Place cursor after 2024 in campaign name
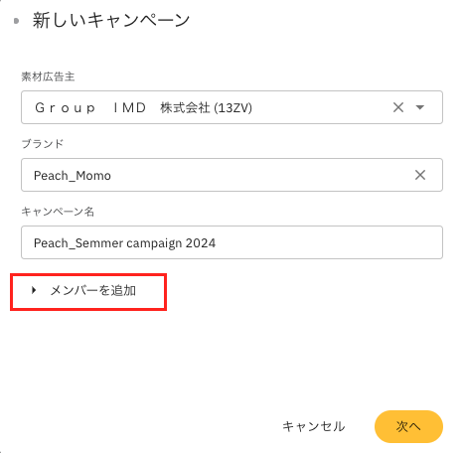Screen dimensions: 463x453 coord(217,243)
